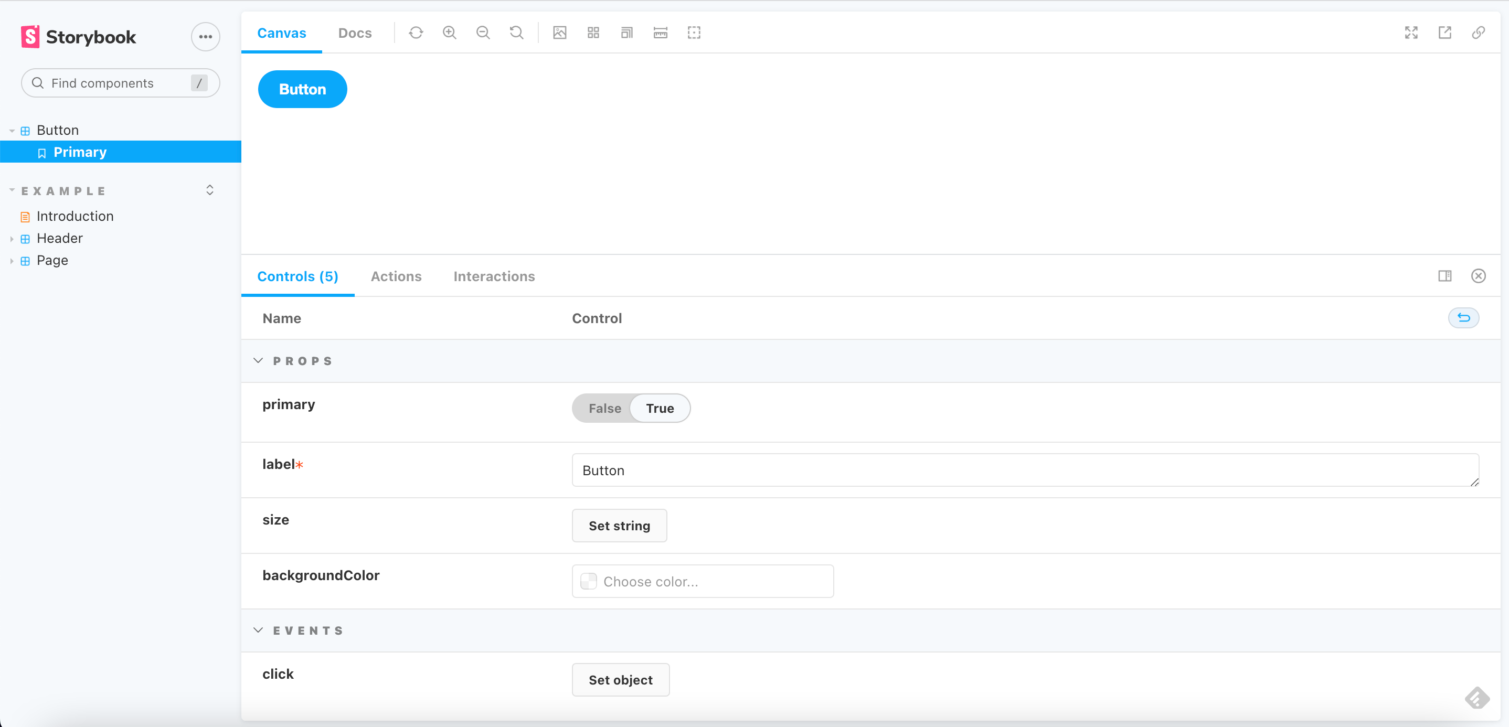The width and height of the screenshot is (1509, 727).
Task: Click the expand/collapse all arrows beside EXAMPLE
Action: (210, 190)
